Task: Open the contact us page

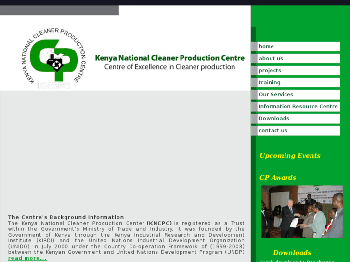Action: tap(296, 131)
